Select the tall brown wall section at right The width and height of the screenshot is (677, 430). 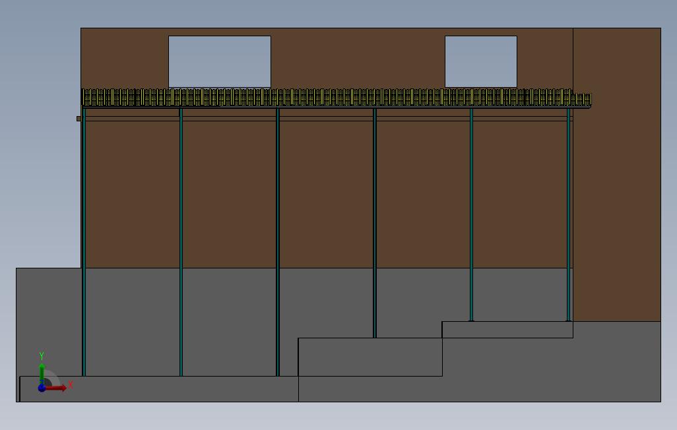[617, 175]
